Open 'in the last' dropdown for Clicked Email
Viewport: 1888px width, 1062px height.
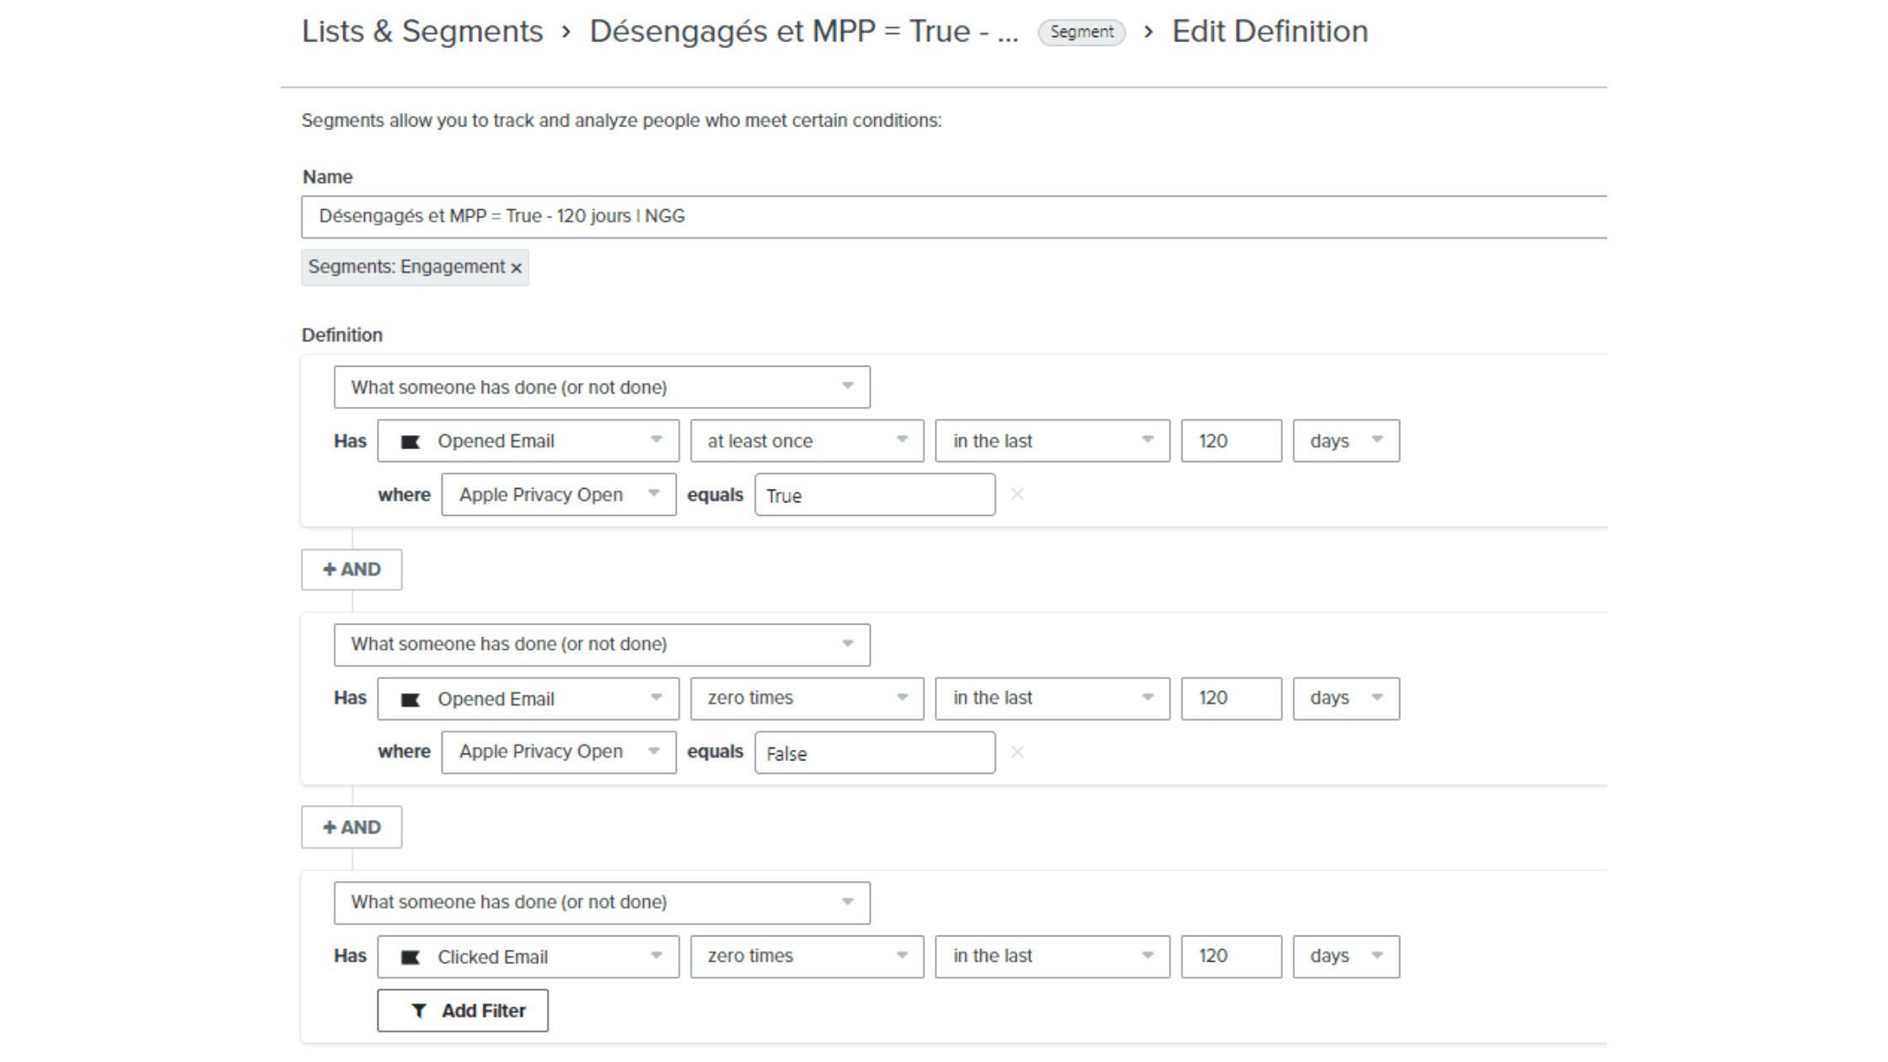[1052, 957]
